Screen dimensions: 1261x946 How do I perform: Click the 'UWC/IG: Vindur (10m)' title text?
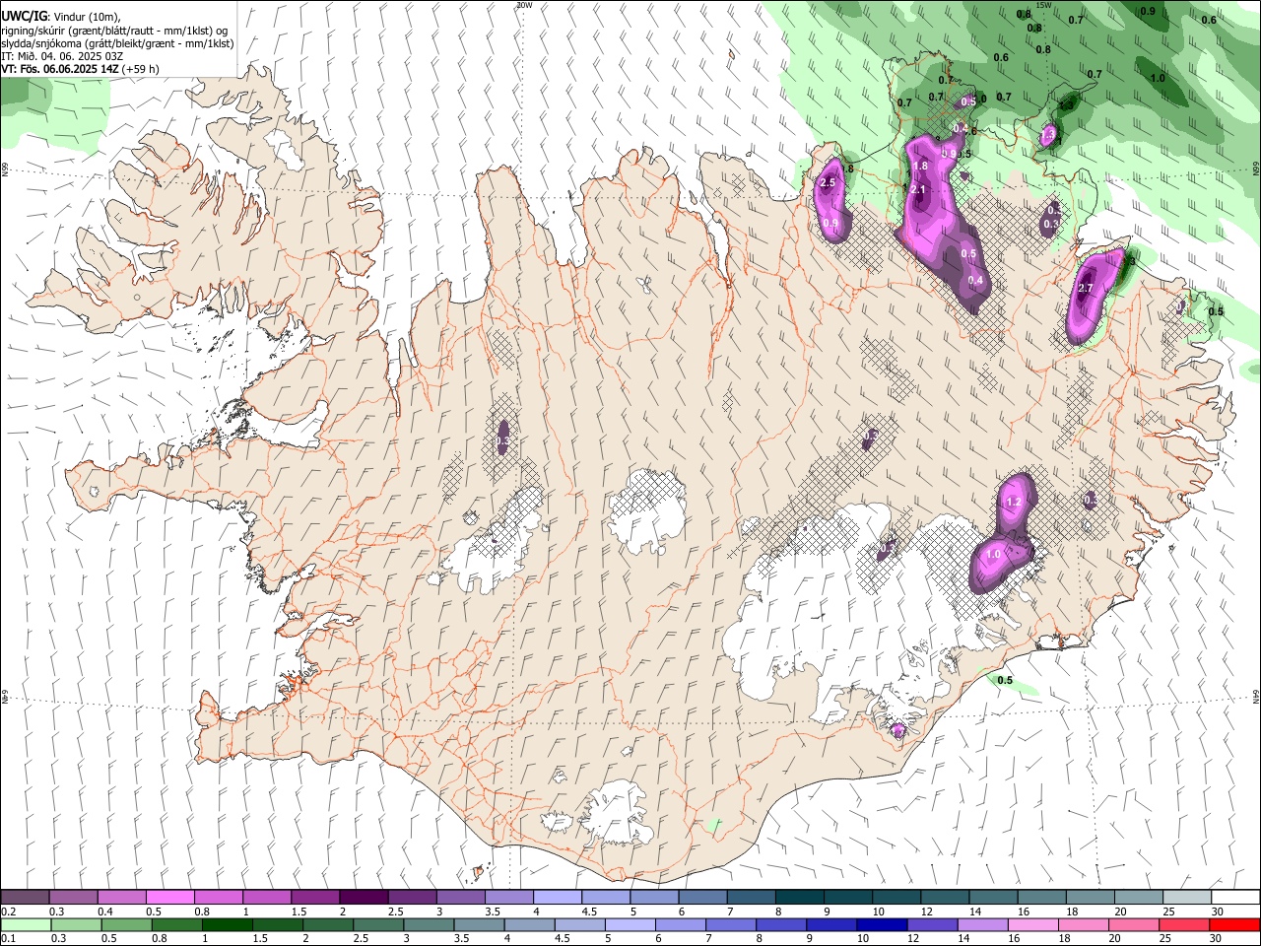click(60, 16)
